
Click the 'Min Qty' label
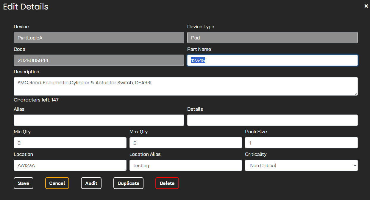click(x=22, y=132)
